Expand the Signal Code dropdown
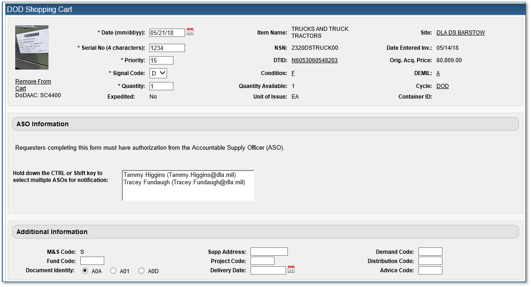Screen dimensions: 531x287 (x=158, y=73)
